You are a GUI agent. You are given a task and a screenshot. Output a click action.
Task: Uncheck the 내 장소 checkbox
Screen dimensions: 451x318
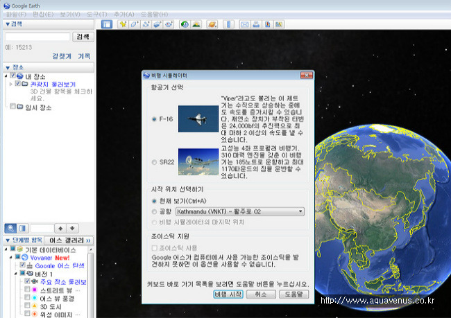click(x=12, y=76)
